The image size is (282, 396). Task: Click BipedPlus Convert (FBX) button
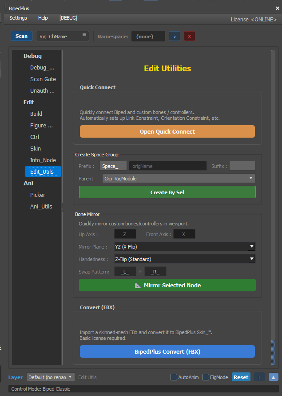coord(167,351)
